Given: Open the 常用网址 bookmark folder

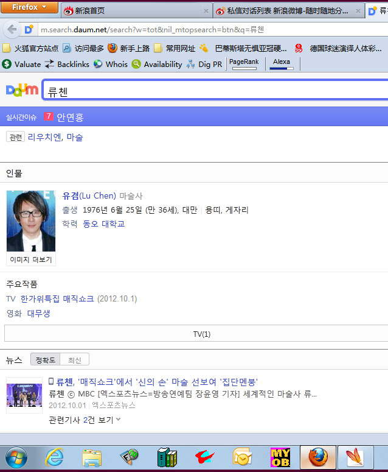Looking at the screenshot, I should [175, 48].
